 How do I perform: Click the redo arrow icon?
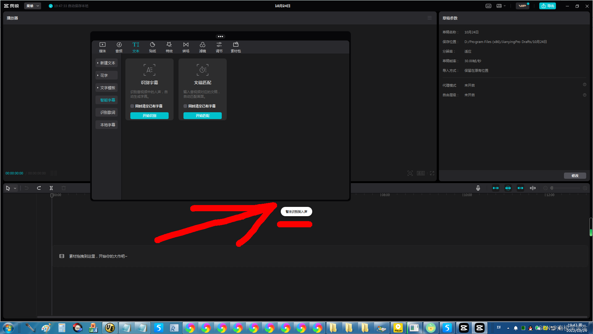click(x=39, y=188)
